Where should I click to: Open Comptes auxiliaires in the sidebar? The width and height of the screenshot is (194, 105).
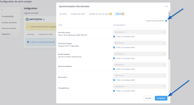[9, 23]
